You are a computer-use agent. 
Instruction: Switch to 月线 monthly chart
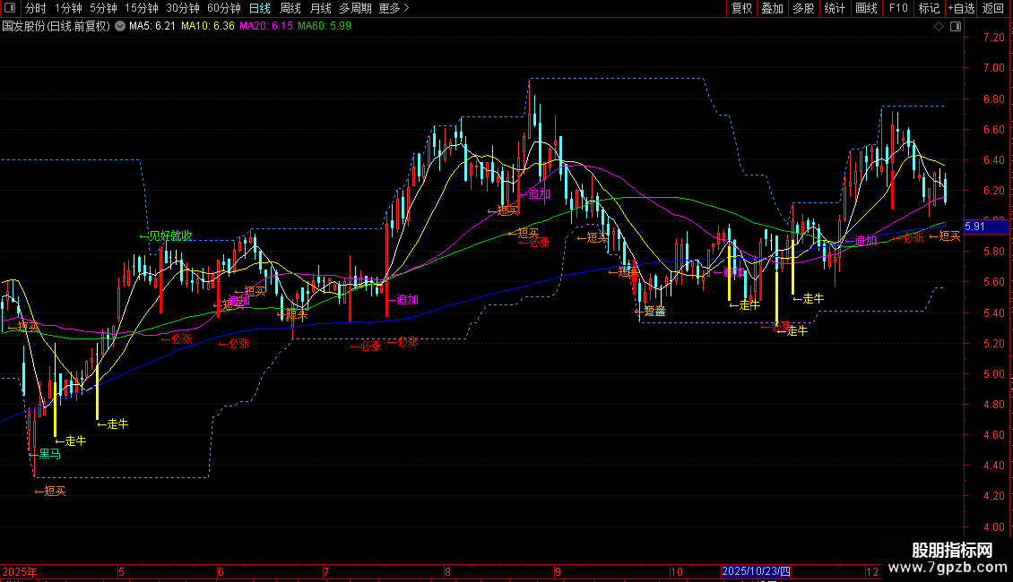(320, 8)
